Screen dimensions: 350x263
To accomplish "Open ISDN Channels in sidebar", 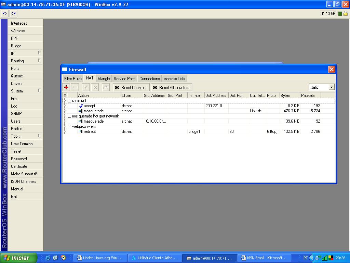I will click(25, 181).
